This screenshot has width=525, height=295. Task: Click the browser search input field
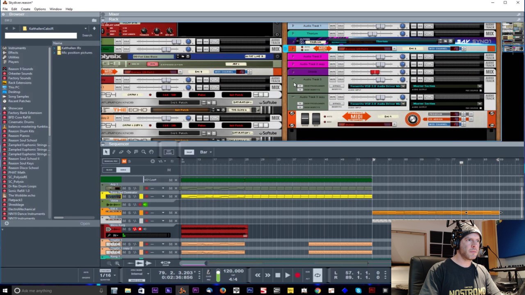click(x=41, y=36)
